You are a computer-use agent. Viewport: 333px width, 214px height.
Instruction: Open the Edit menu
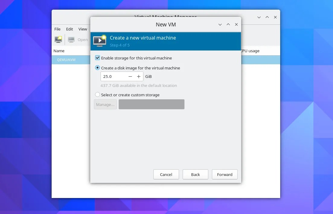(x=69, y=29)
